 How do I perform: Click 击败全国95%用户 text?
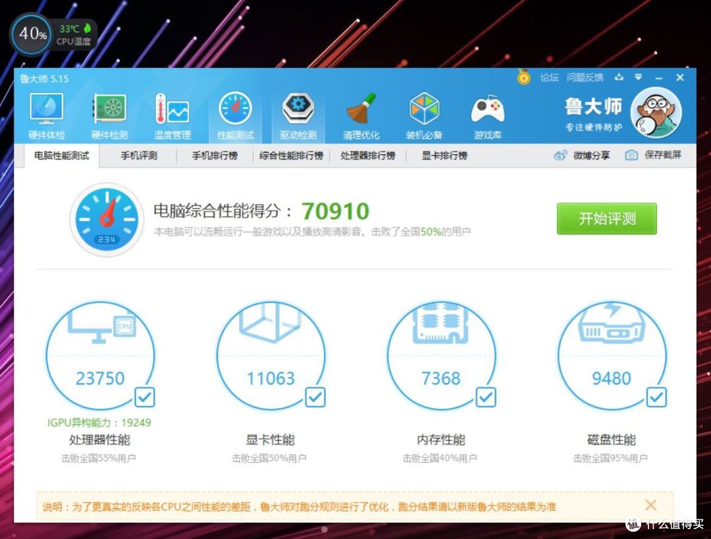(611, 458)
